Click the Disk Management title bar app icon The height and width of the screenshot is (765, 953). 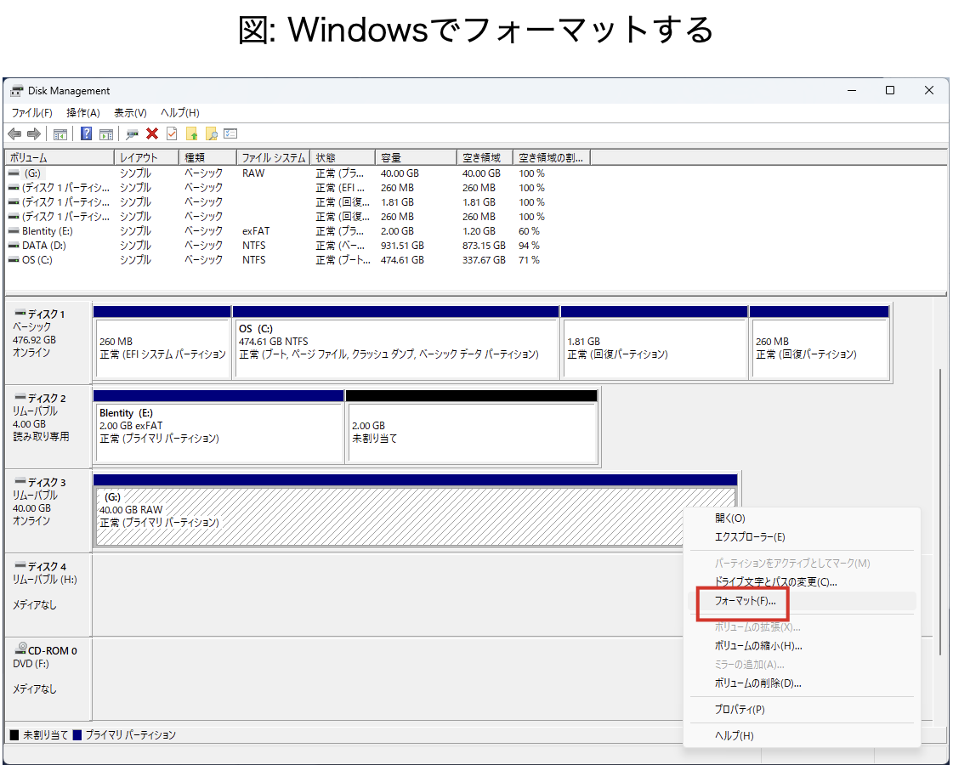(x=17, y=91)
